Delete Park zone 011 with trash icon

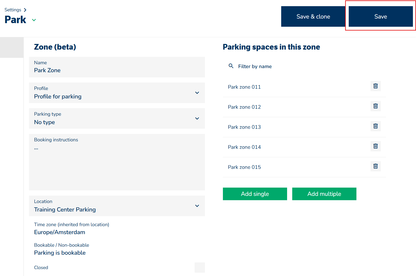tap(375, 86)
